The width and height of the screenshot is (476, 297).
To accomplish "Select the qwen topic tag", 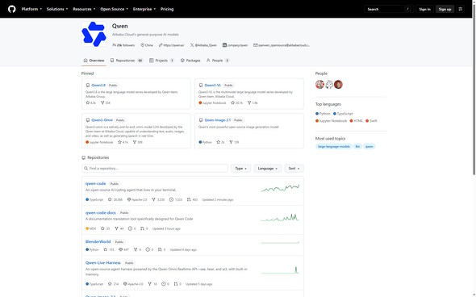I will [x=370, y=146].
